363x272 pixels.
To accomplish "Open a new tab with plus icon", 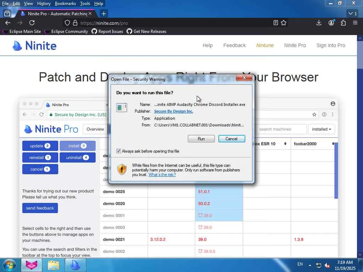I will point(104,14).
